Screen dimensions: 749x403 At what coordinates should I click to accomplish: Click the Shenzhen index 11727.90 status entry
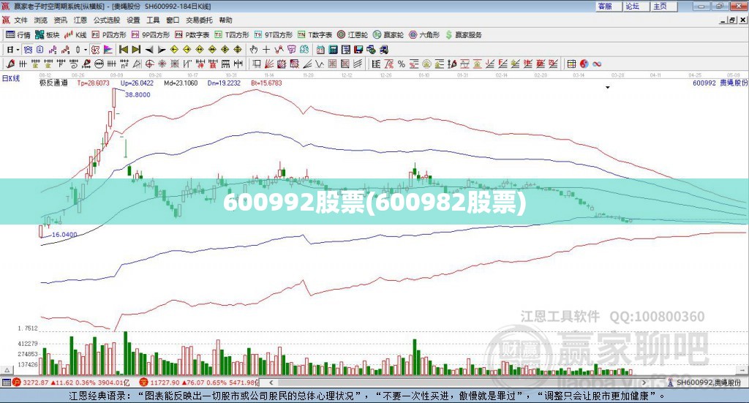point(200,383)
